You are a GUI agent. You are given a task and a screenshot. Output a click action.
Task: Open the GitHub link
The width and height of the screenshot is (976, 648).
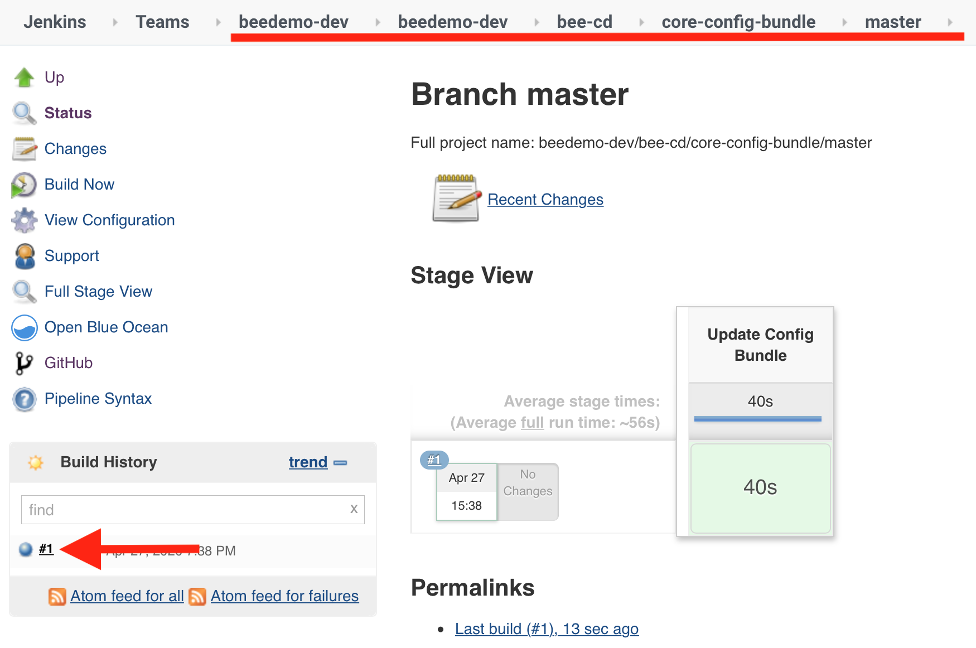[68, 363]
